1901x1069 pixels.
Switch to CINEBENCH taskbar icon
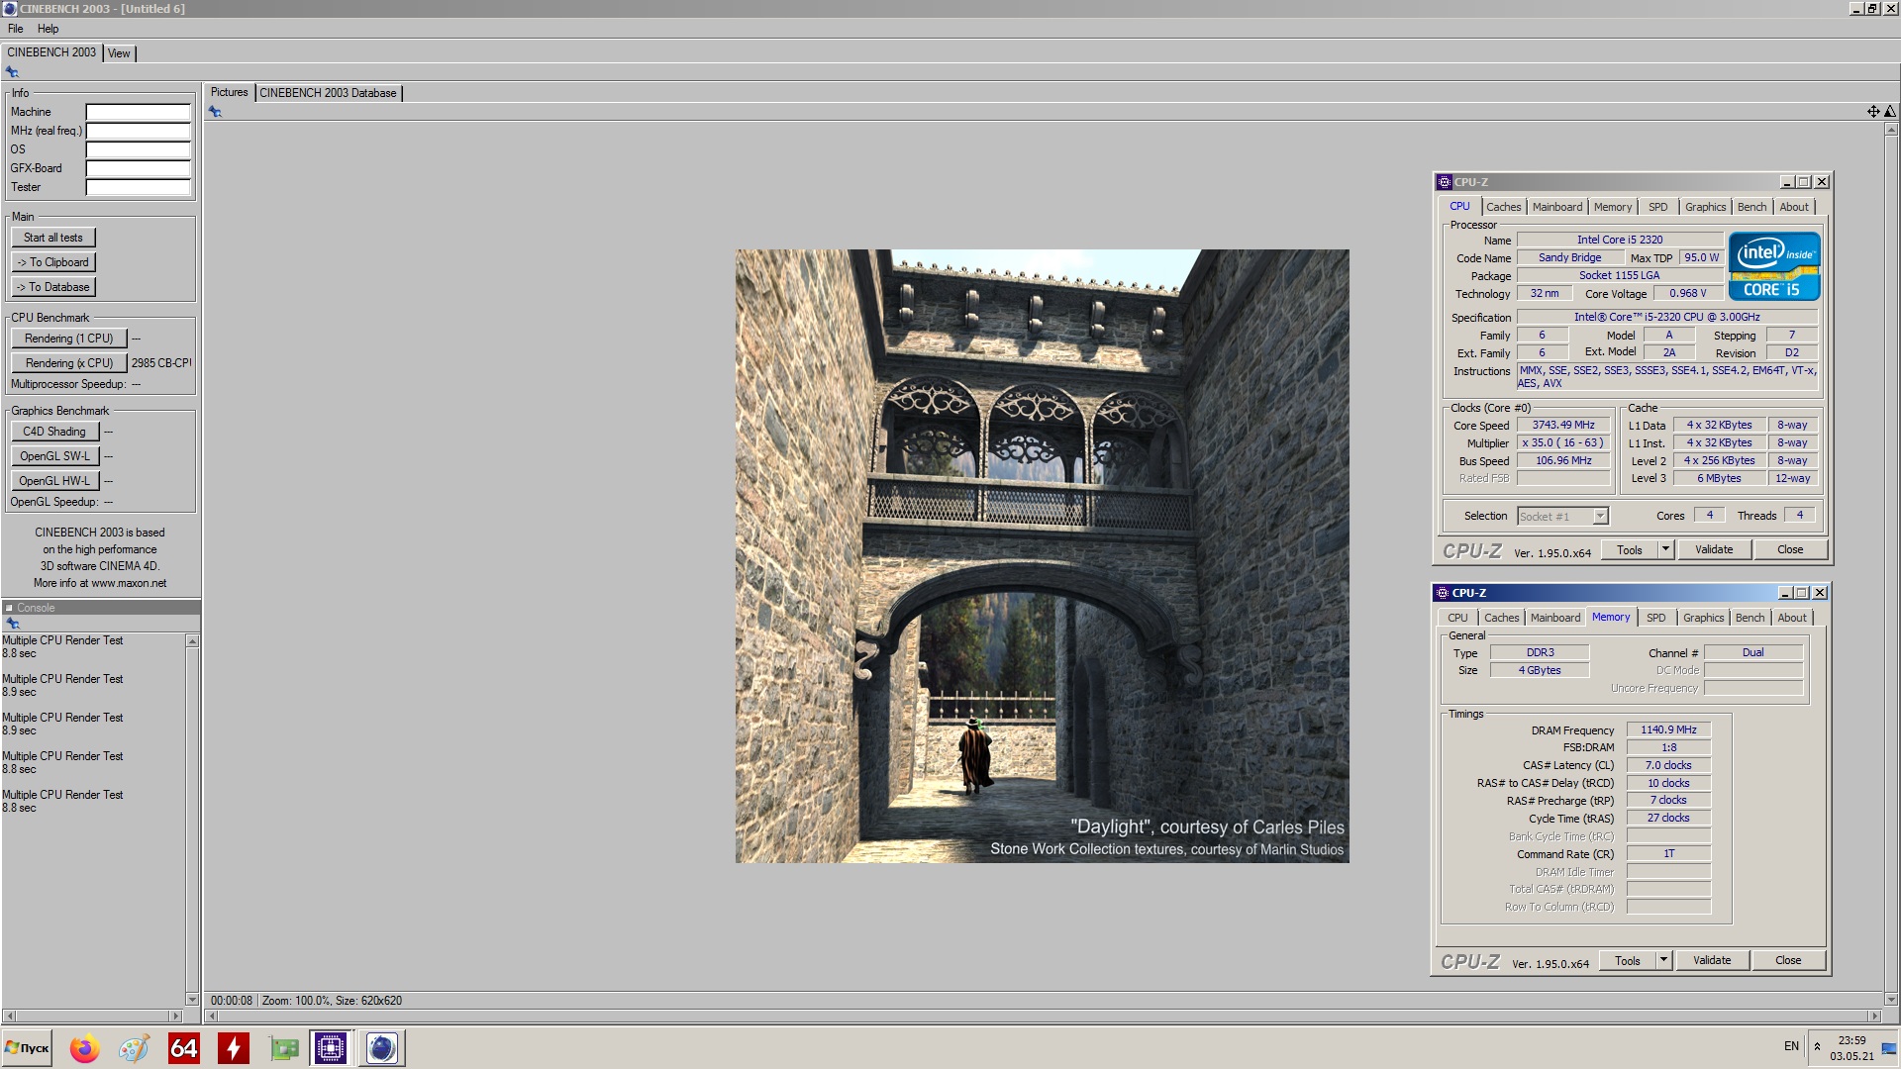tap(381, 1048)
